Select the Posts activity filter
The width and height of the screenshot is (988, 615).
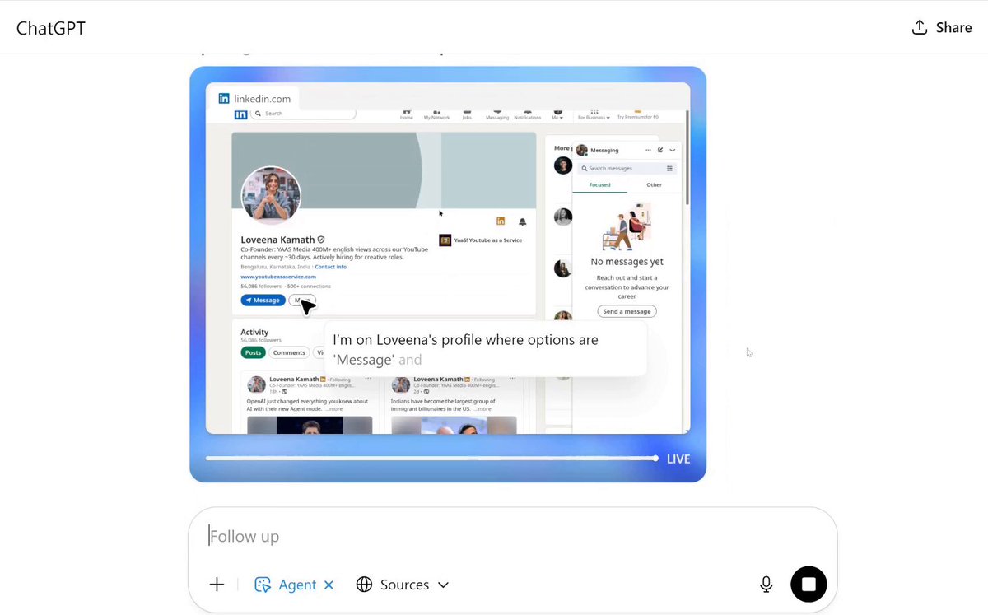(x=253, y=352)
